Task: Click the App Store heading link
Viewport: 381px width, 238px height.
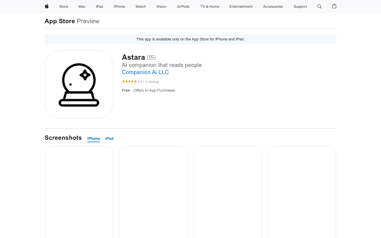Action: tap(60, 21)
